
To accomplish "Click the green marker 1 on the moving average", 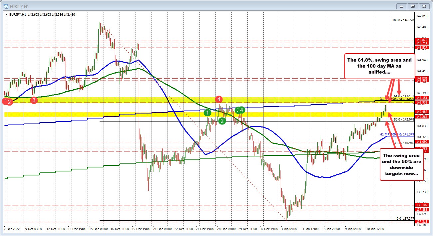I will (208, 113).
